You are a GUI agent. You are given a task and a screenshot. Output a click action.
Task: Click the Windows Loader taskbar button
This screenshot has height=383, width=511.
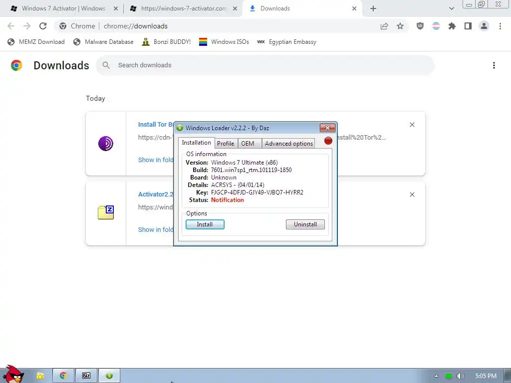pyautogui.click(x=109, y=376)
